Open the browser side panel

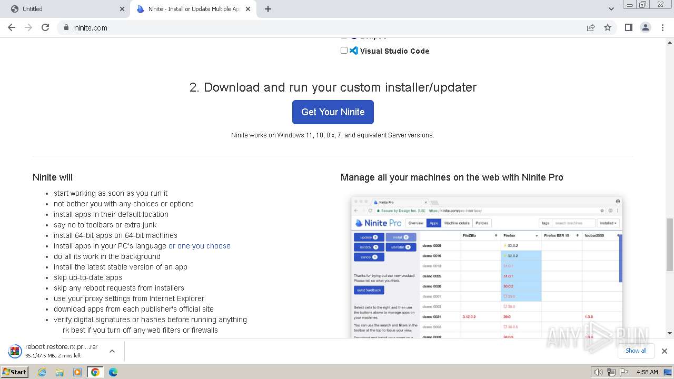tap(628, 27)
